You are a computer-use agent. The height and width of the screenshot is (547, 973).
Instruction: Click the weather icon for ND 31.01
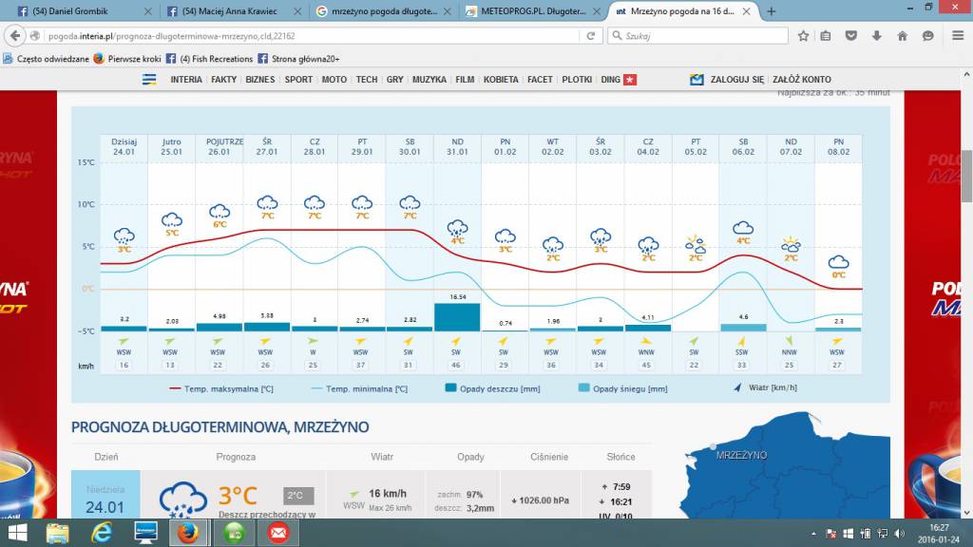click(x=457, y=228)
